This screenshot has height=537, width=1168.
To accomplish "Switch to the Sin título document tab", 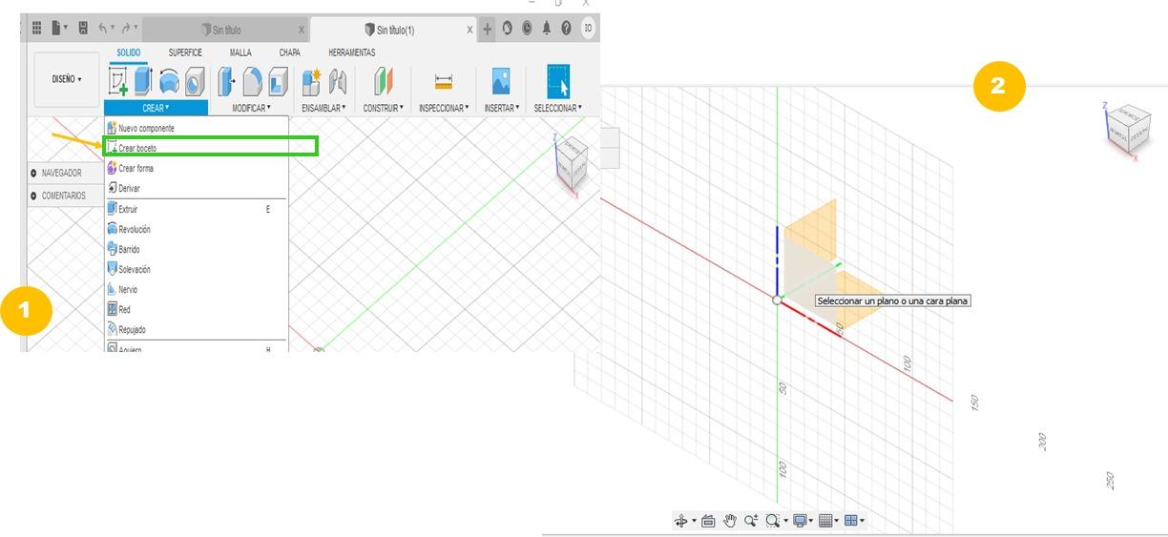I will pyautogui.click(x=226, y=30).
